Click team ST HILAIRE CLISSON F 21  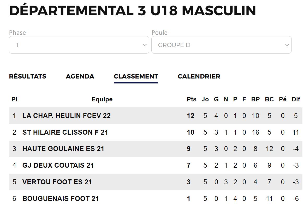(65, 132)
